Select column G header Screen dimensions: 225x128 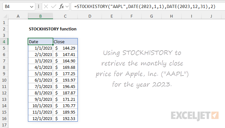click(x=151, y=16)
